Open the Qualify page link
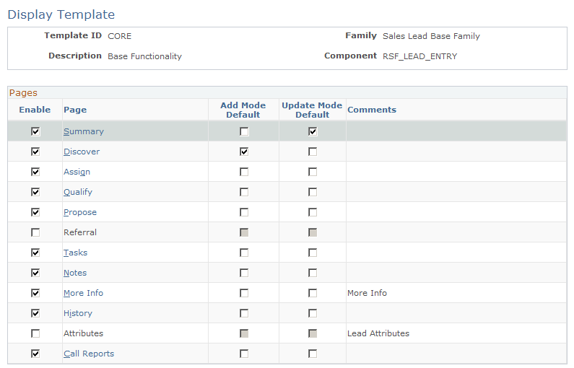The height and width of the screenshot is (368, 574). 78,192
